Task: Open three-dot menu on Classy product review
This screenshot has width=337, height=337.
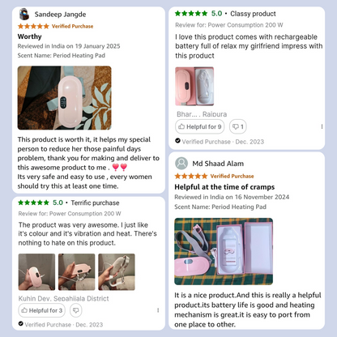Action: tap(322, 126)
